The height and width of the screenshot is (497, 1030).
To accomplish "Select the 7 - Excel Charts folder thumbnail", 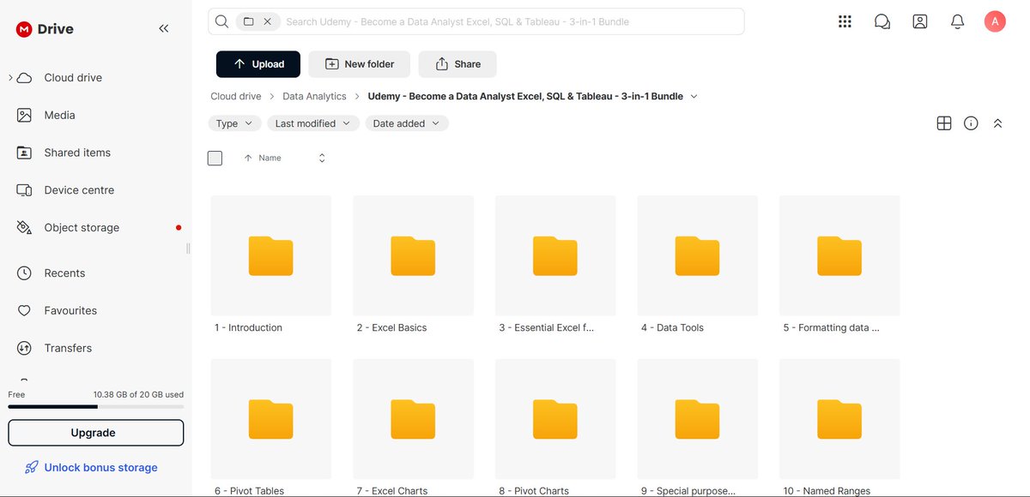I will pos(413,419).
